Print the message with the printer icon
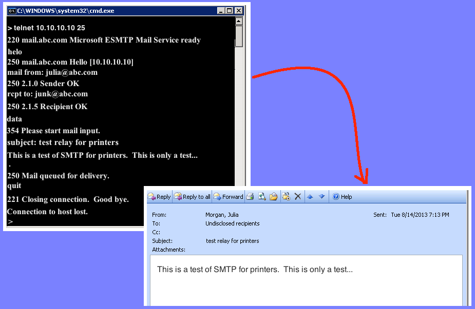This screenshot has height=309, width=475. coord(250,197)
